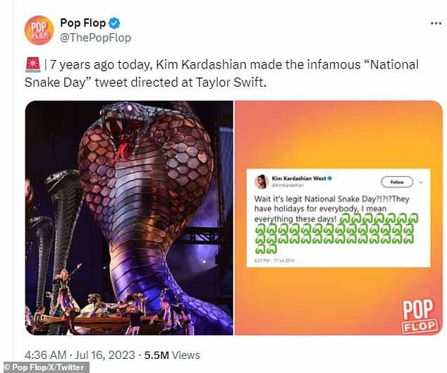
Task: Click the 5.5M Views counter
Action: point(172,355)
